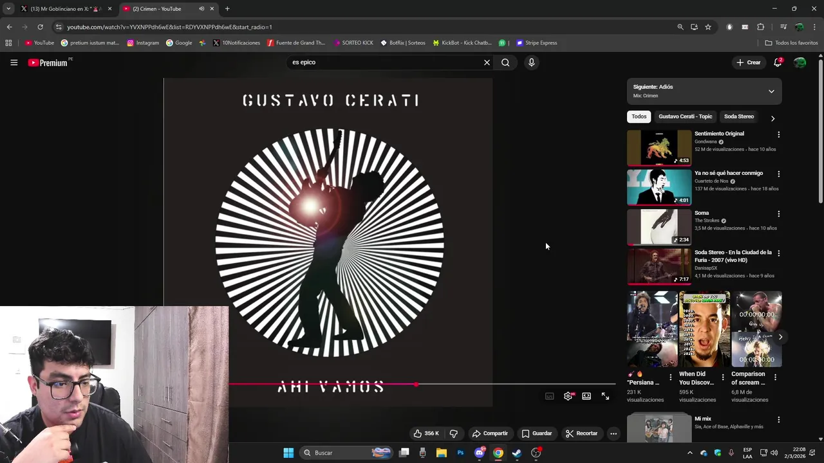This screenshot has width=824, height=463.
Task: Focus the YouTube search field
Action: (x=385, y=62)
